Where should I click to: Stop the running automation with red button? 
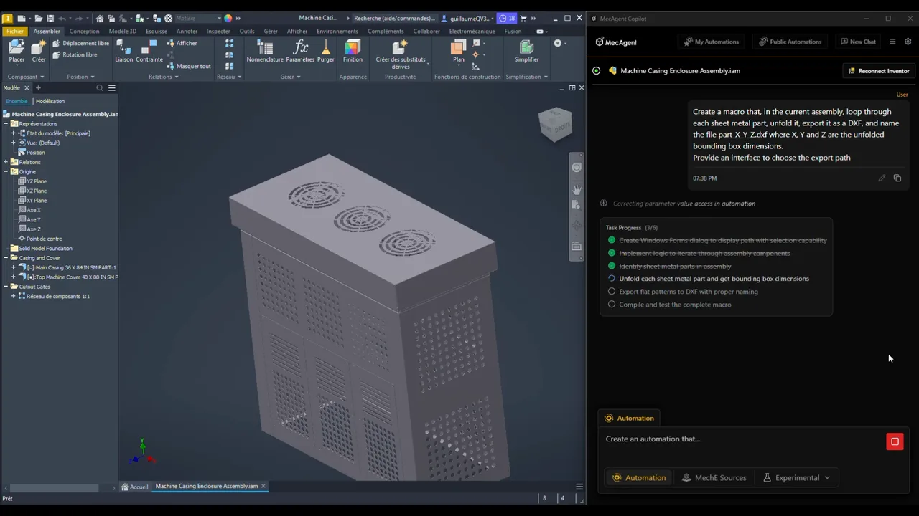tap(895, 441)
